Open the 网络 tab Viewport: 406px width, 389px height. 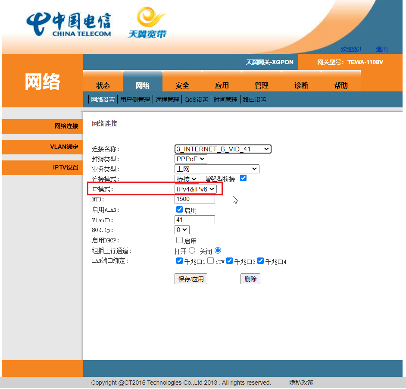(143, 85)
